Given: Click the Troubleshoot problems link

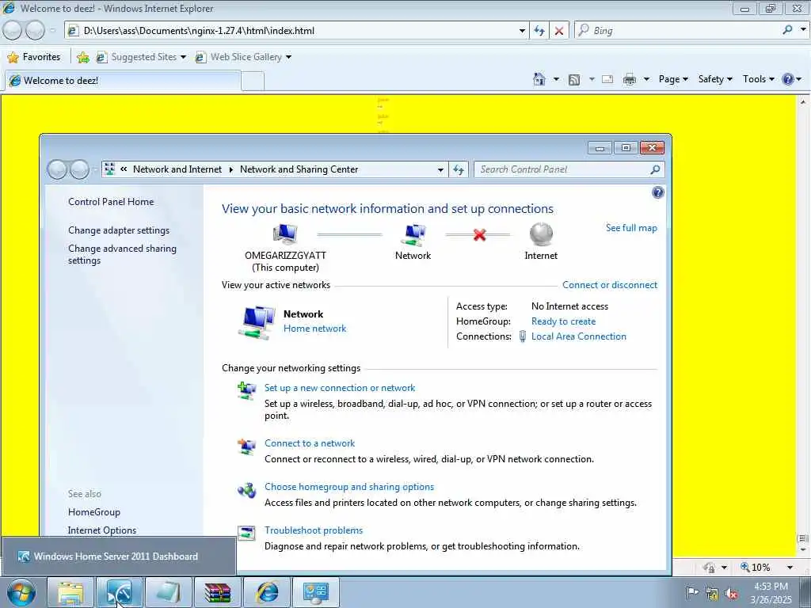Looking at the screenshot, I should pos(314,530).
